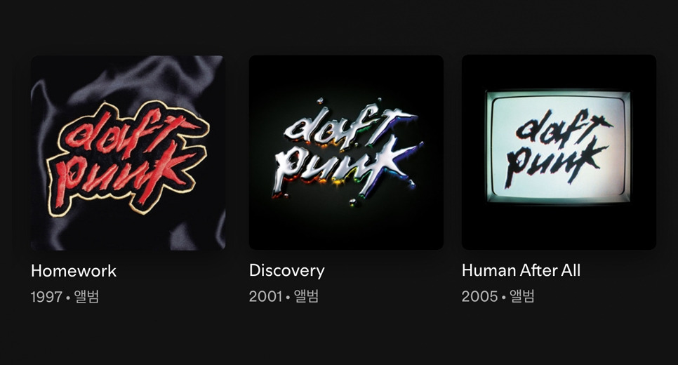Click the black Daft Punk logo on TV screen
678x365 pixels.
559,147
